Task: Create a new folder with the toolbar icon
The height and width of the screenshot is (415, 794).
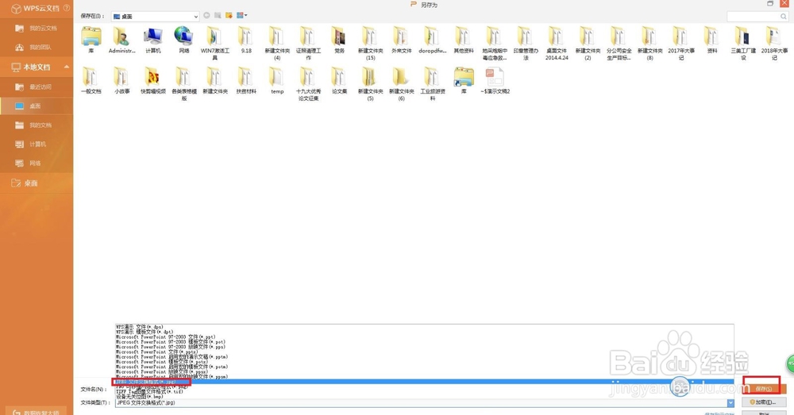Action: click(229, 16)
